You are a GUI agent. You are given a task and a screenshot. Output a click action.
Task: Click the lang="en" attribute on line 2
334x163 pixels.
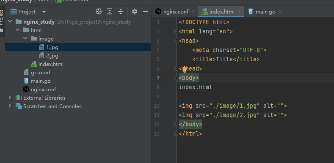pos(214,32)
